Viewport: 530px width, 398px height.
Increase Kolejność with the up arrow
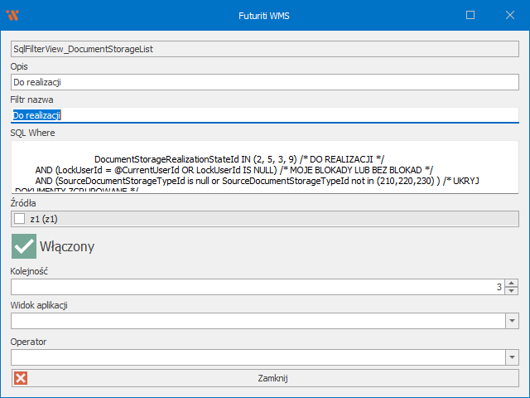coord(512,283)
